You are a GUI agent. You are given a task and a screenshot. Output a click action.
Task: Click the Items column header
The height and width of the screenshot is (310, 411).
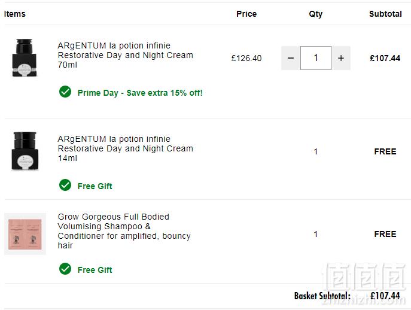pyautogui.click(x=15, y=14)
